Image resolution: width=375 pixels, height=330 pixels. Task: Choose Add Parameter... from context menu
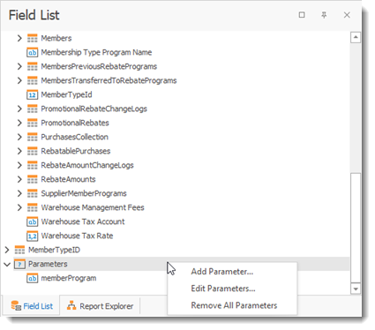(232, 272)
